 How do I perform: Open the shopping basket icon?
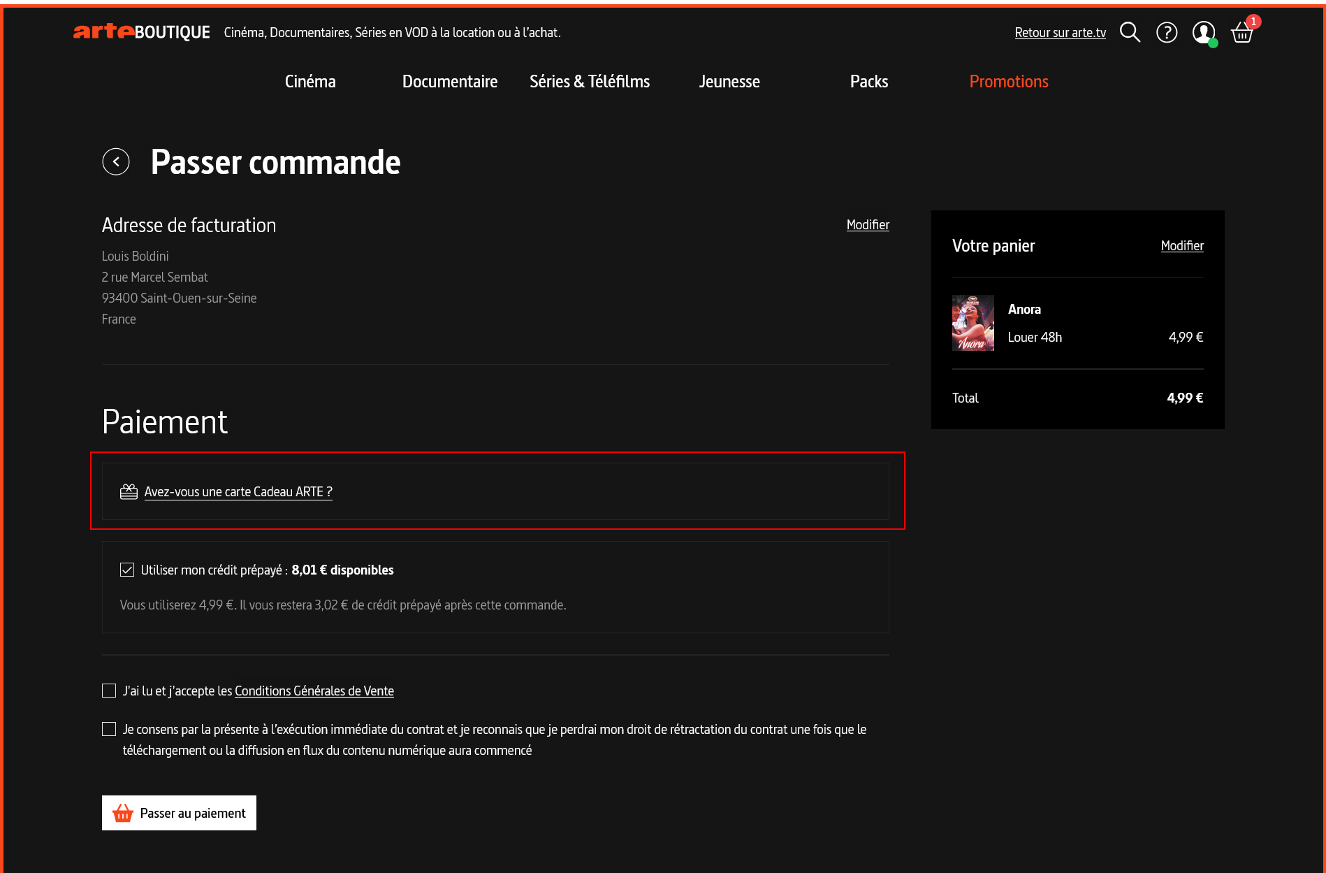[x=1242, y=32]
